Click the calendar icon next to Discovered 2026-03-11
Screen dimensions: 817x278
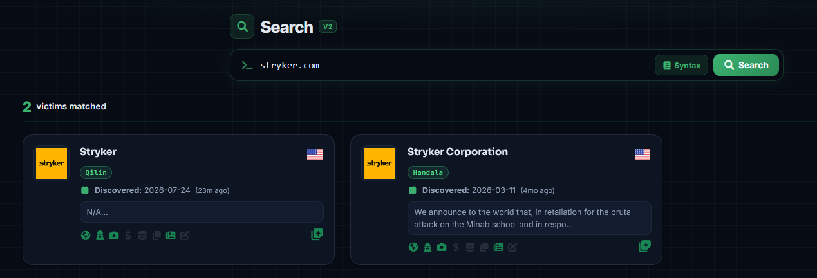click(x=413, y=190)
